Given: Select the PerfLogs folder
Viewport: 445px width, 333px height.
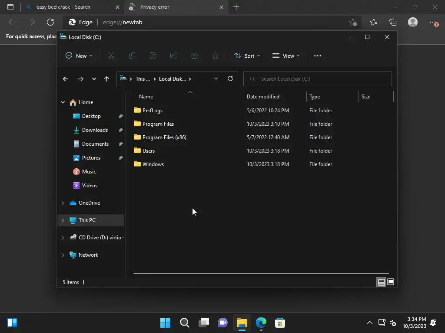Looking at the screenshot, I should point(153,111).
